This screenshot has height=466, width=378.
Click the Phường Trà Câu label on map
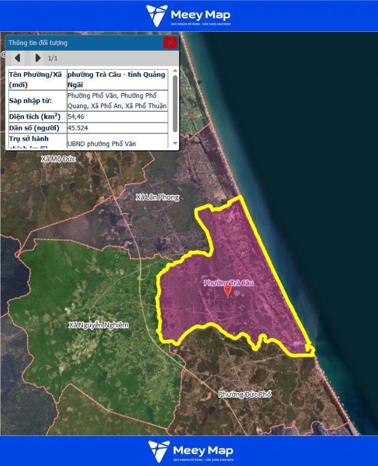click(229, 283)
